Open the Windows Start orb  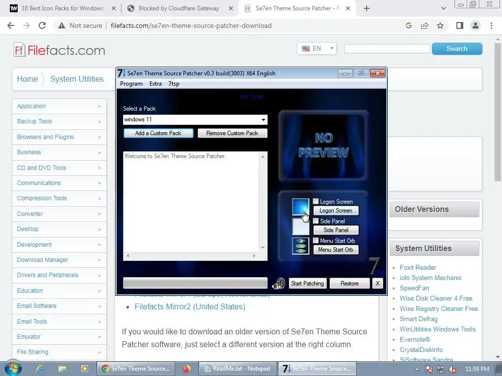[x=13, y=368]
